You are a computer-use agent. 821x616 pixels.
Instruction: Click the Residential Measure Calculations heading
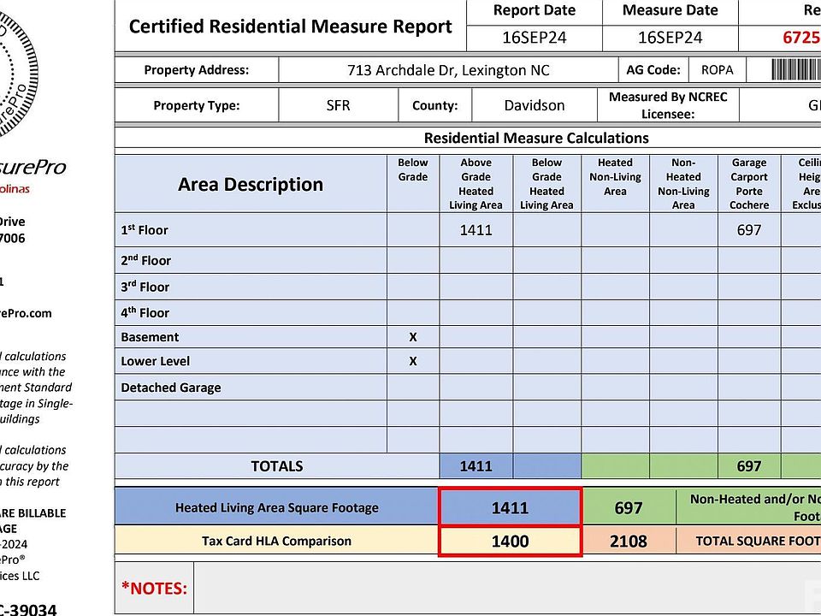pyautogui.click(x=536, y=138)
